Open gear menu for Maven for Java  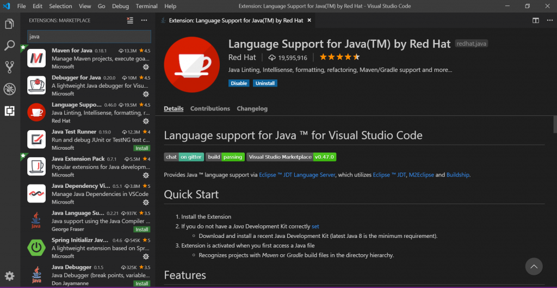pos(146,67)
